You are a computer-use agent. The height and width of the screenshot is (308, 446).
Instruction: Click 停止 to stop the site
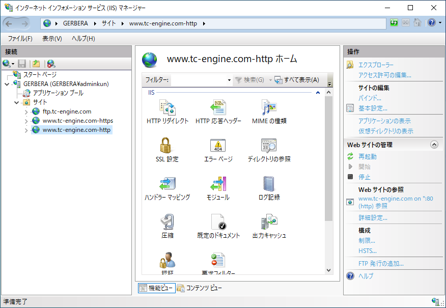(x=365, y=177)
